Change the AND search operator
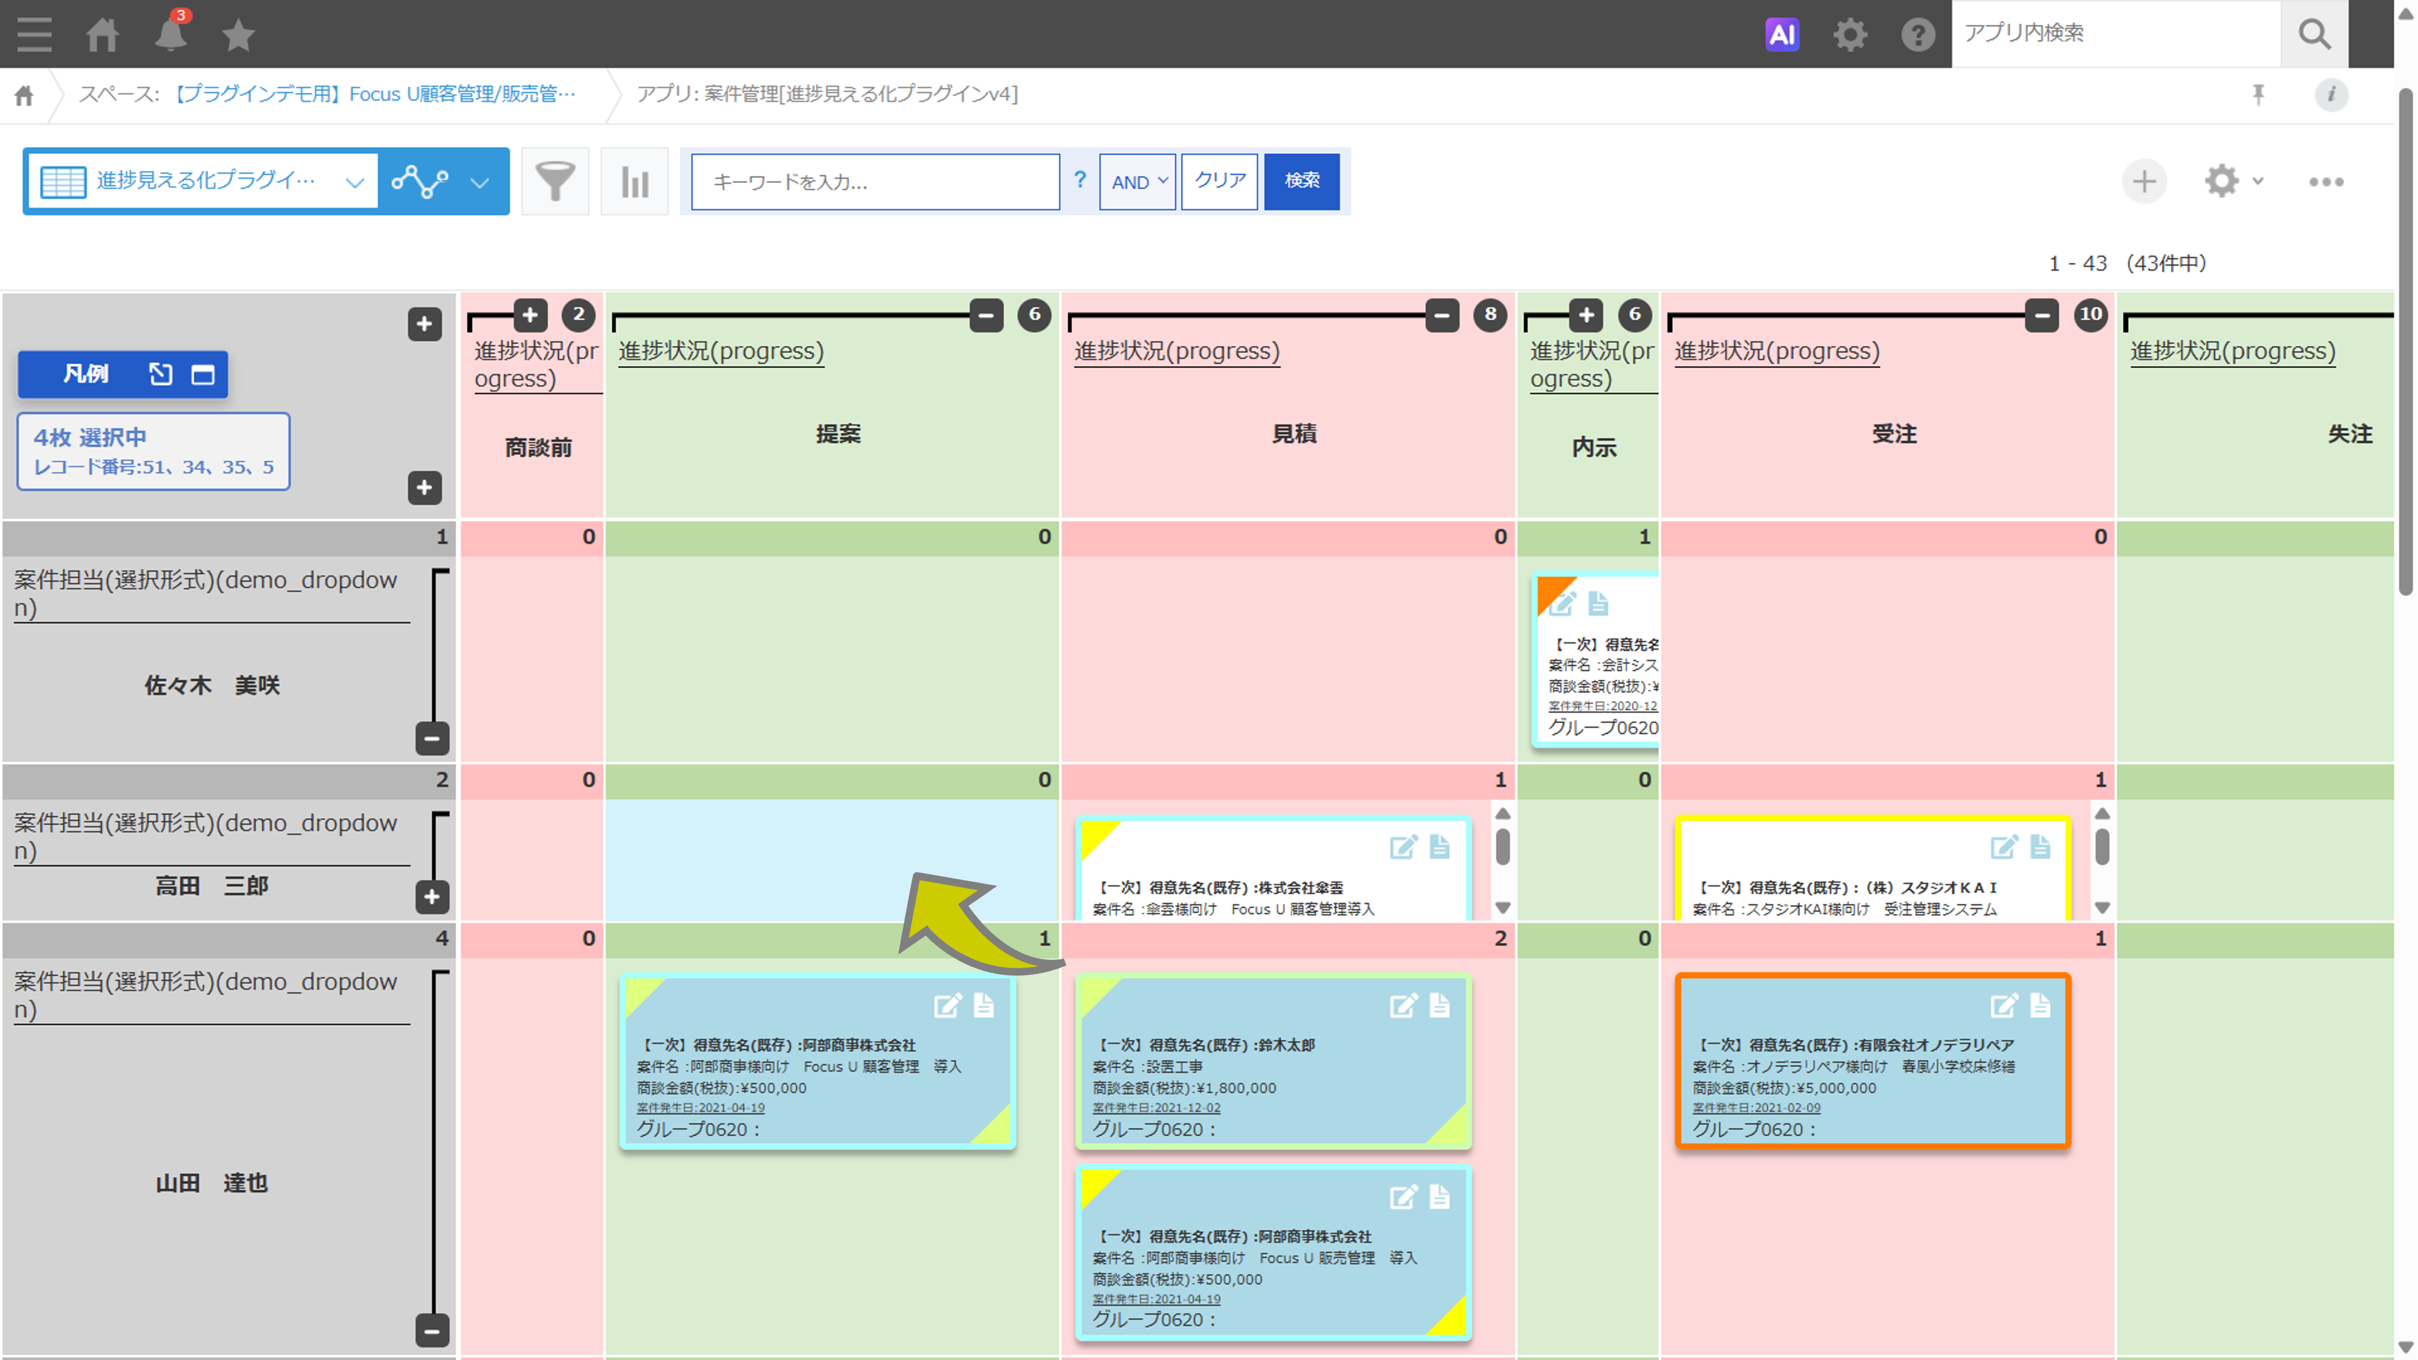Screen dimensions: 2418x1360 1138,181
